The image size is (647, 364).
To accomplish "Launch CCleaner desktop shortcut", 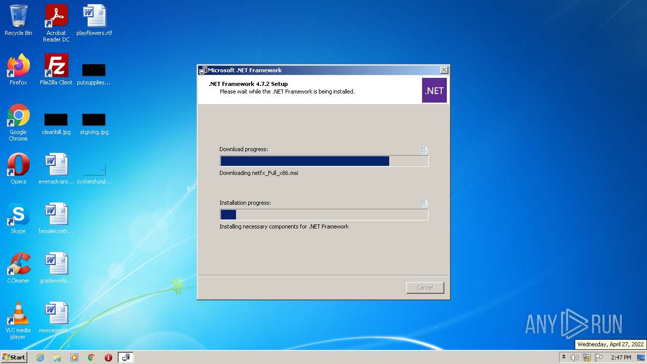I will tap(18, 268).
